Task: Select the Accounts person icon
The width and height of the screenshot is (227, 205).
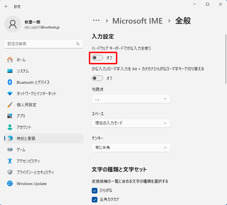Action: [x=10, y=127]
